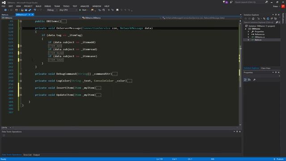
Task: Expand the References node in Solution Explorer
Action: tap(248, 34)
